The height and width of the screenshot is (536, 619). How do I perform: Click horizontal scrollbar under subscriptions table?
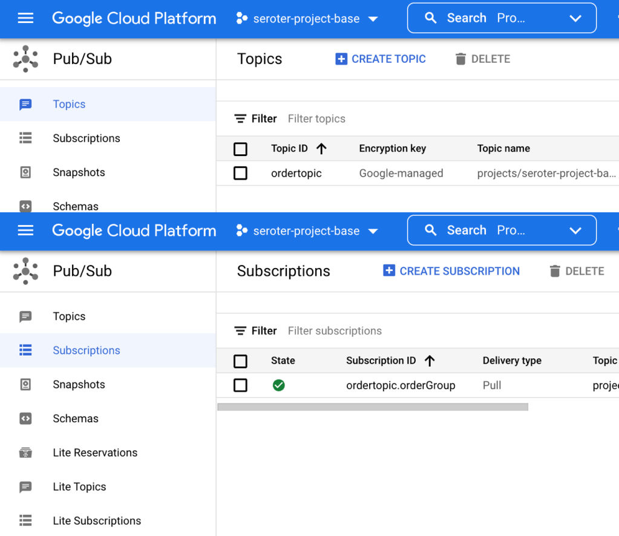pos(372,407)
